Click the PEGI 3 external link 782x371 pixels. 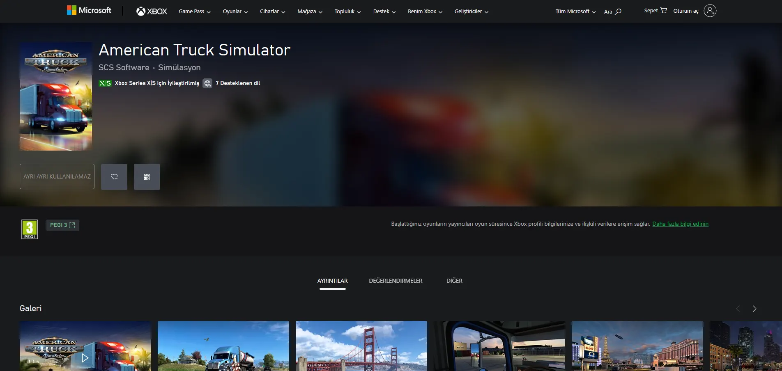62,225
